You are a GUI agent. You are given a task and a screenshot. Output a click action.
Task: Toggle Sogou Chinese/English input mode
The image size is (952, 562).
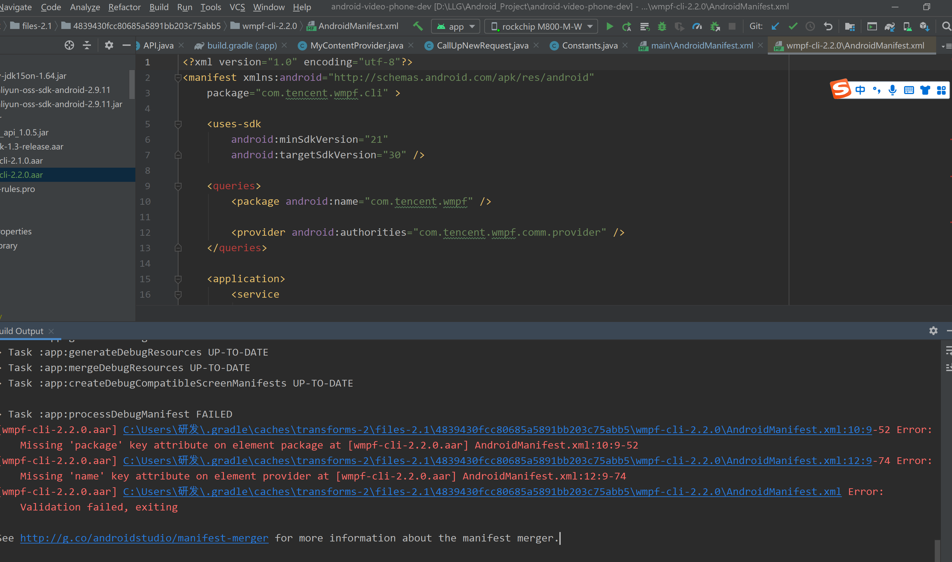[x=860, y=90]
